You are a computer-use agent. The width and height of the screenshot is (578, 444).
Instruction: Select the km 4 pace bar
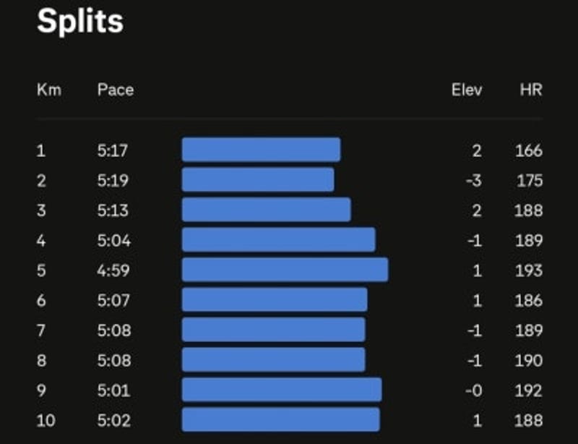tap(279, 240)
